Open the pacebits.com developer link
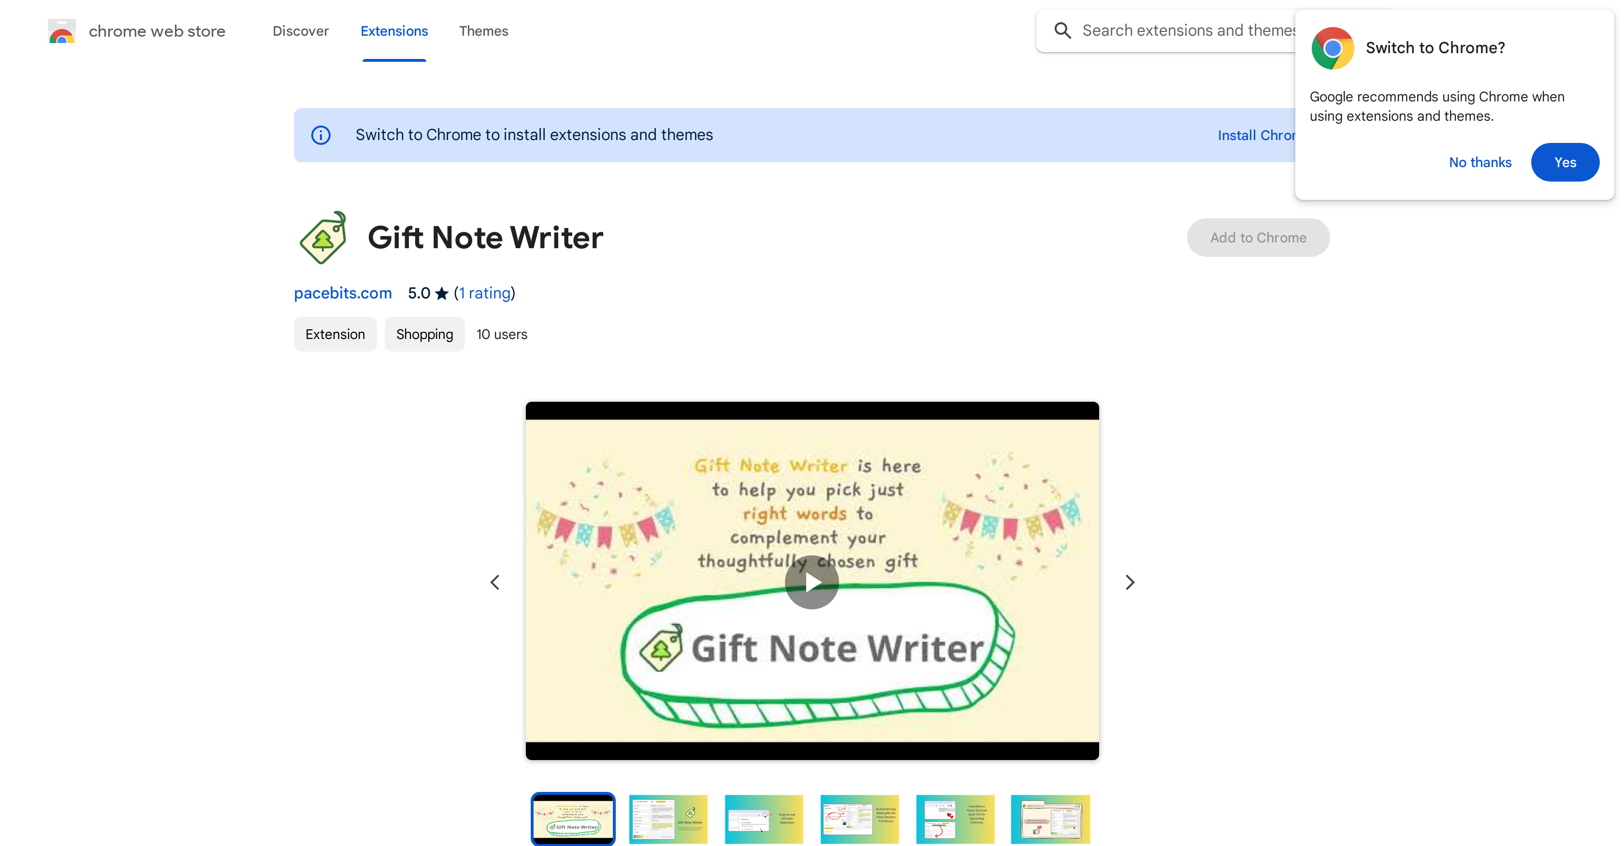Image resolution: width=1624 pixels, height=846 pixels. coord(342,294)
